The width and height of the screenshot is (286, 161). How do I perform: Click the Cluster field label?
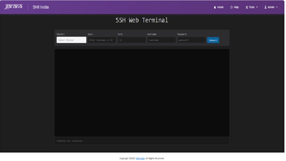tap(61, 34)
